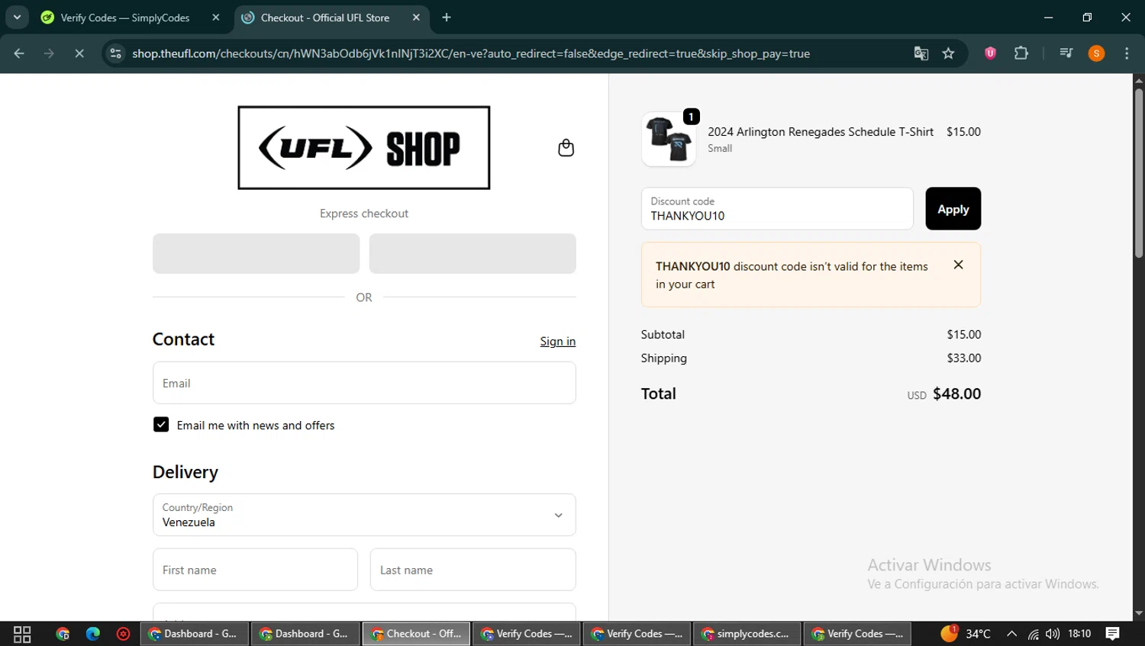This screenshot has height=646, width=1145.
Task: Open the media control icon
Action: tap(1066, 53)
